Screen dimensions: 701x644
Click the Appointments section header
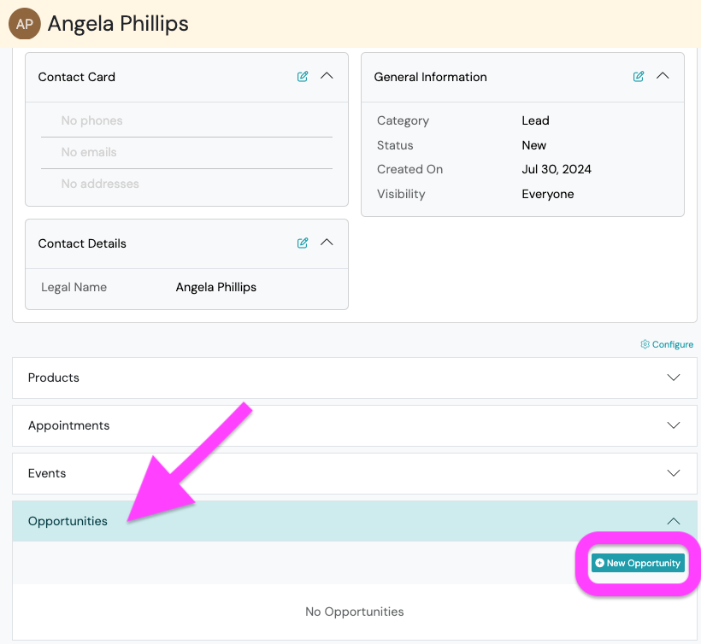(355, 425)
